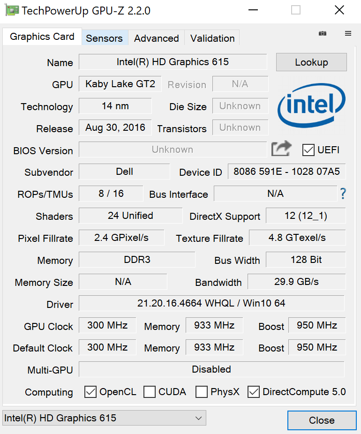The height and width of the screenshot is (434, 361).
Task: Switch to the Sensors tab
Action: (104, 38)
